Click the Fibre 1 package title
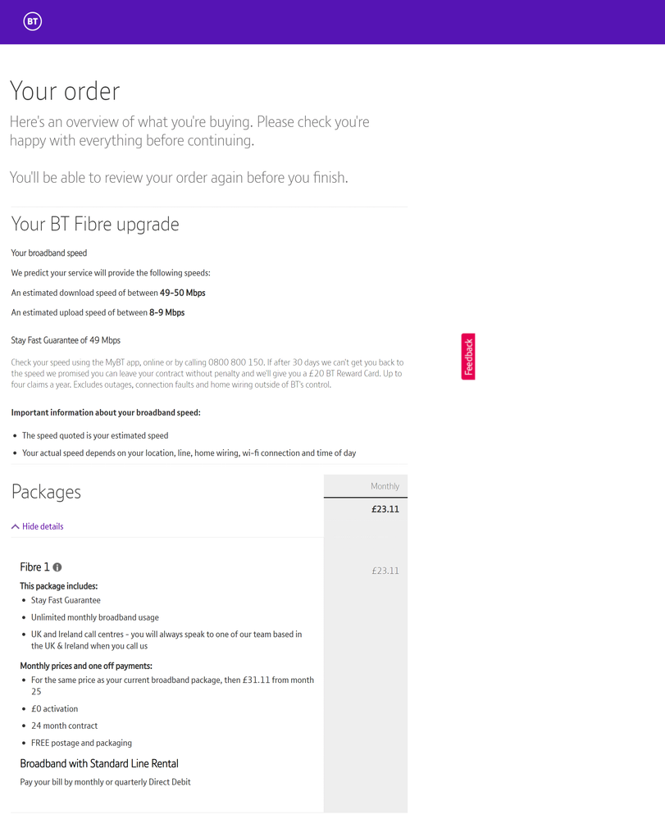 35,567
